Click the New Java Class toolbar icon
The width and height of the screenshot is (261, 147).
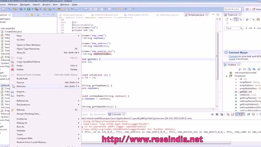click(50, 9)
